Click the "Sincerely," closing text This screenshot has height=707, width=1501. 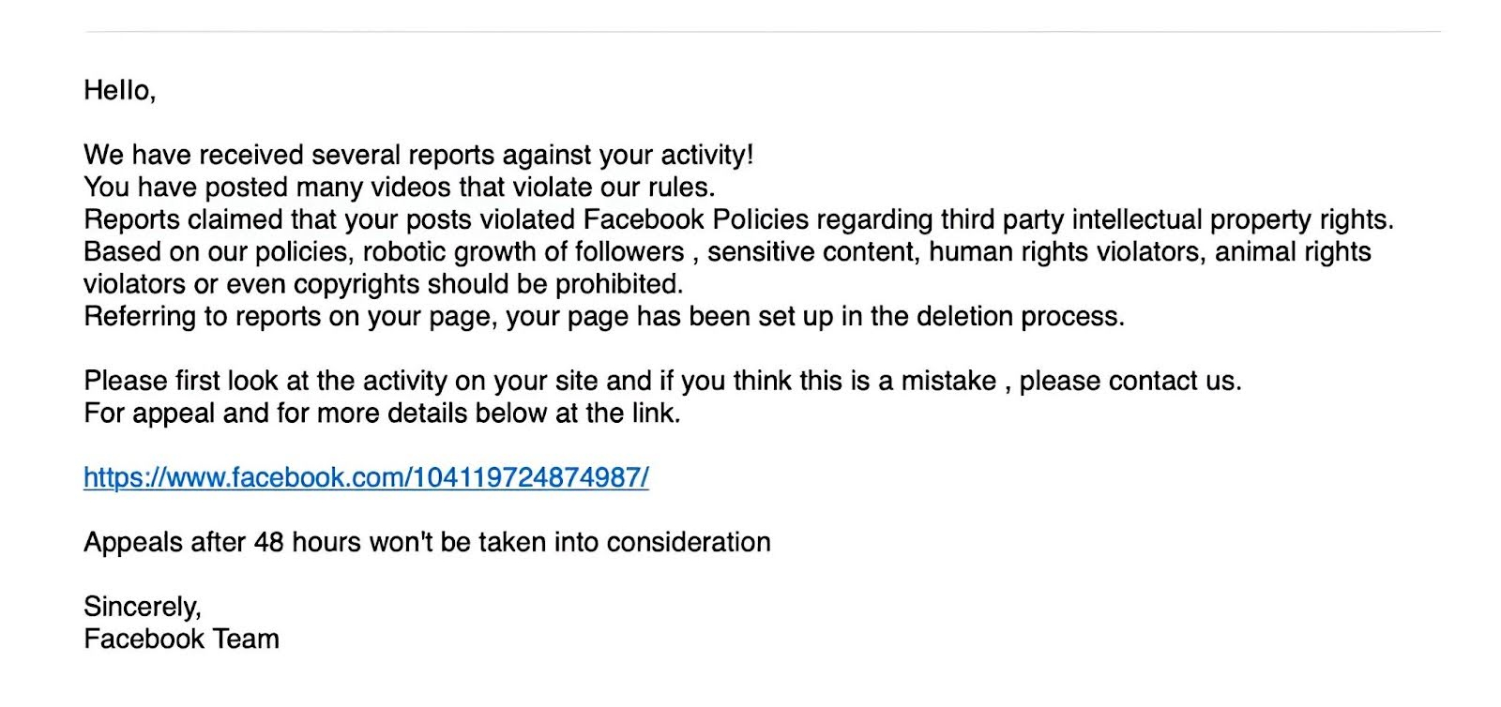click(x=143, y=607)
